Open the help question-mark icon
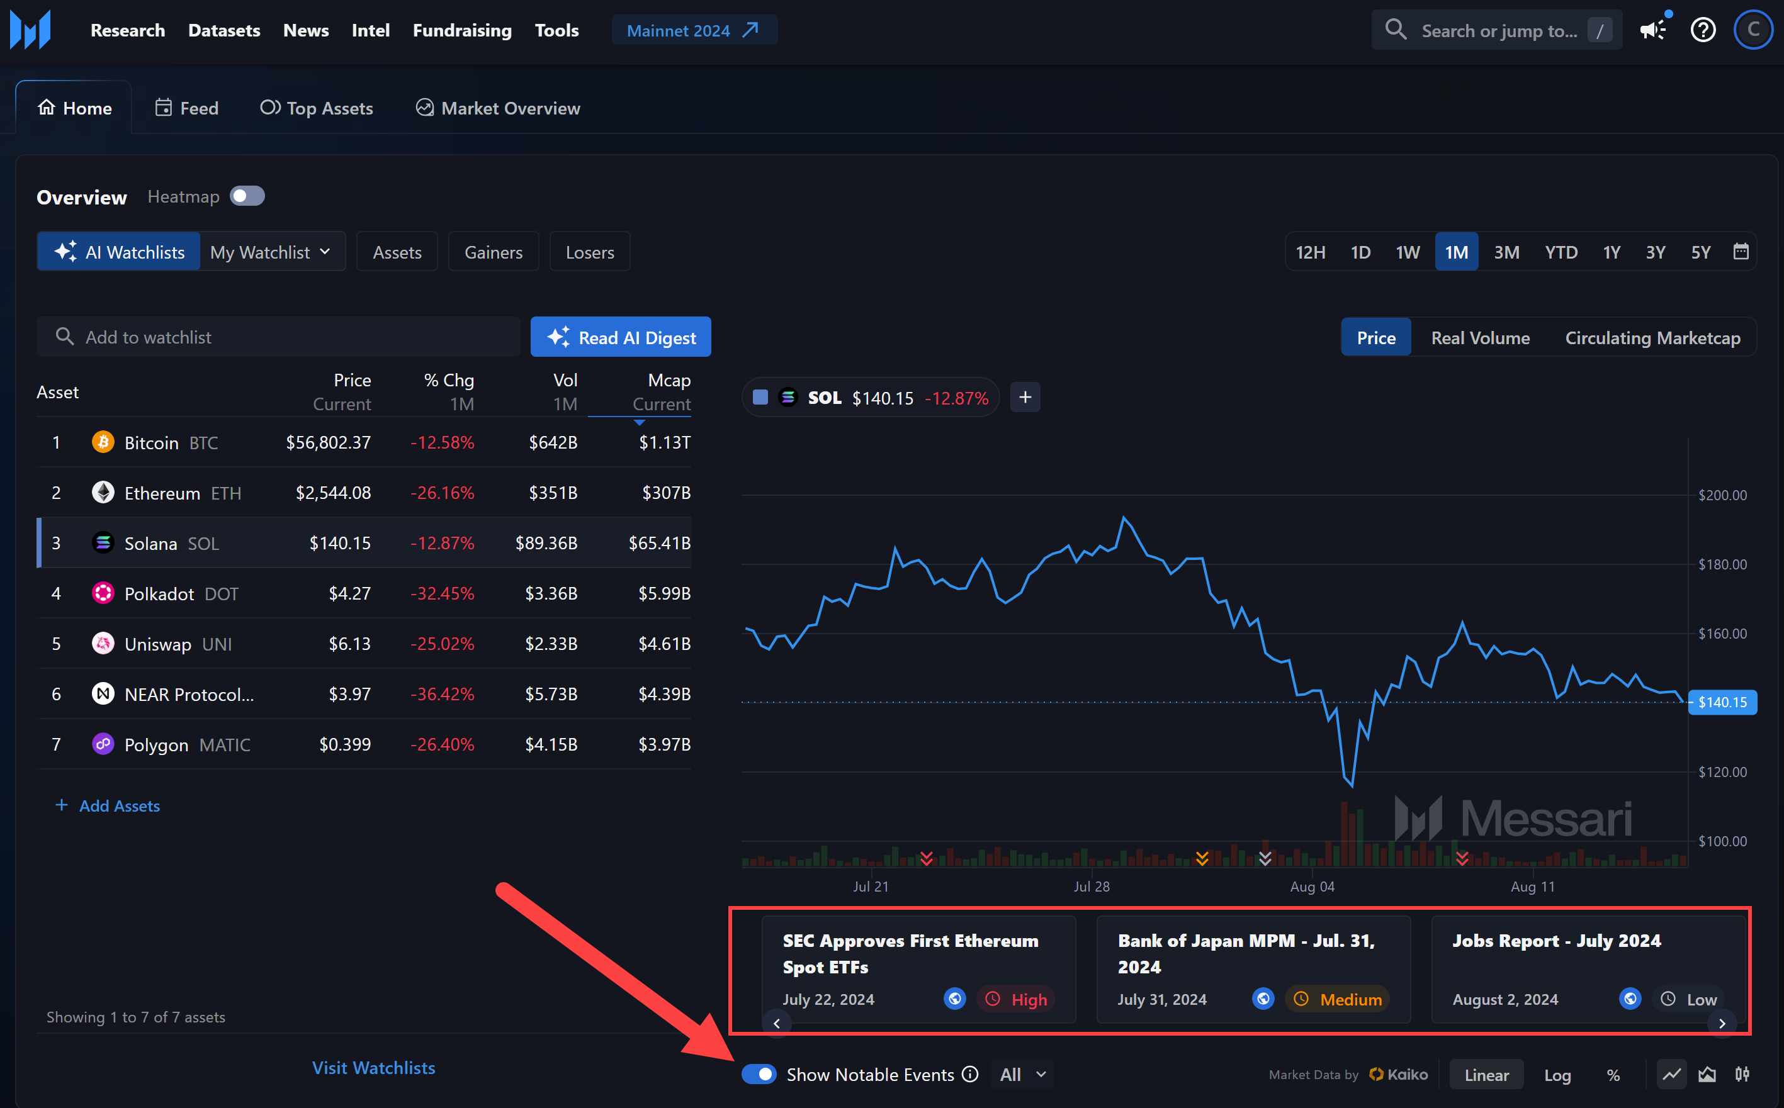This screenshot has width=1784, height=1108. (1703, 30)
